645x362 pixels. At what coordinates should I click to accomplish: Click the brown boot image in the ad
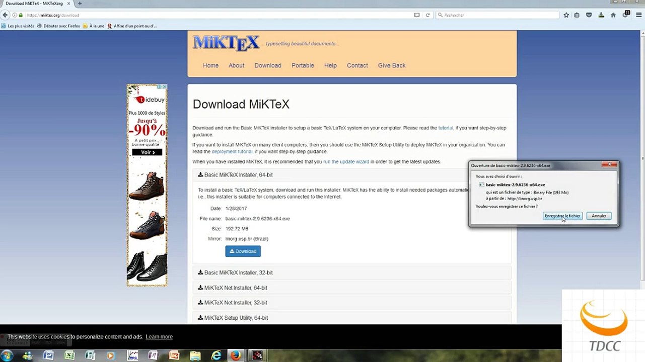[x=147, y=187]
